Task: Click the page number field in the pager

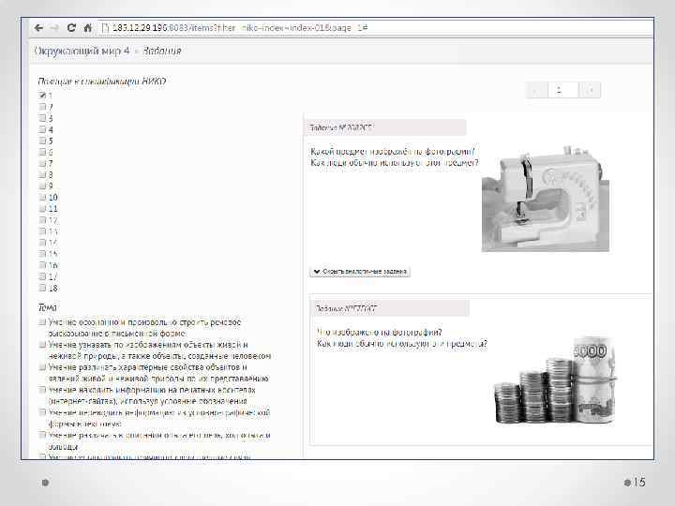Action: click(x=563, y=90)
